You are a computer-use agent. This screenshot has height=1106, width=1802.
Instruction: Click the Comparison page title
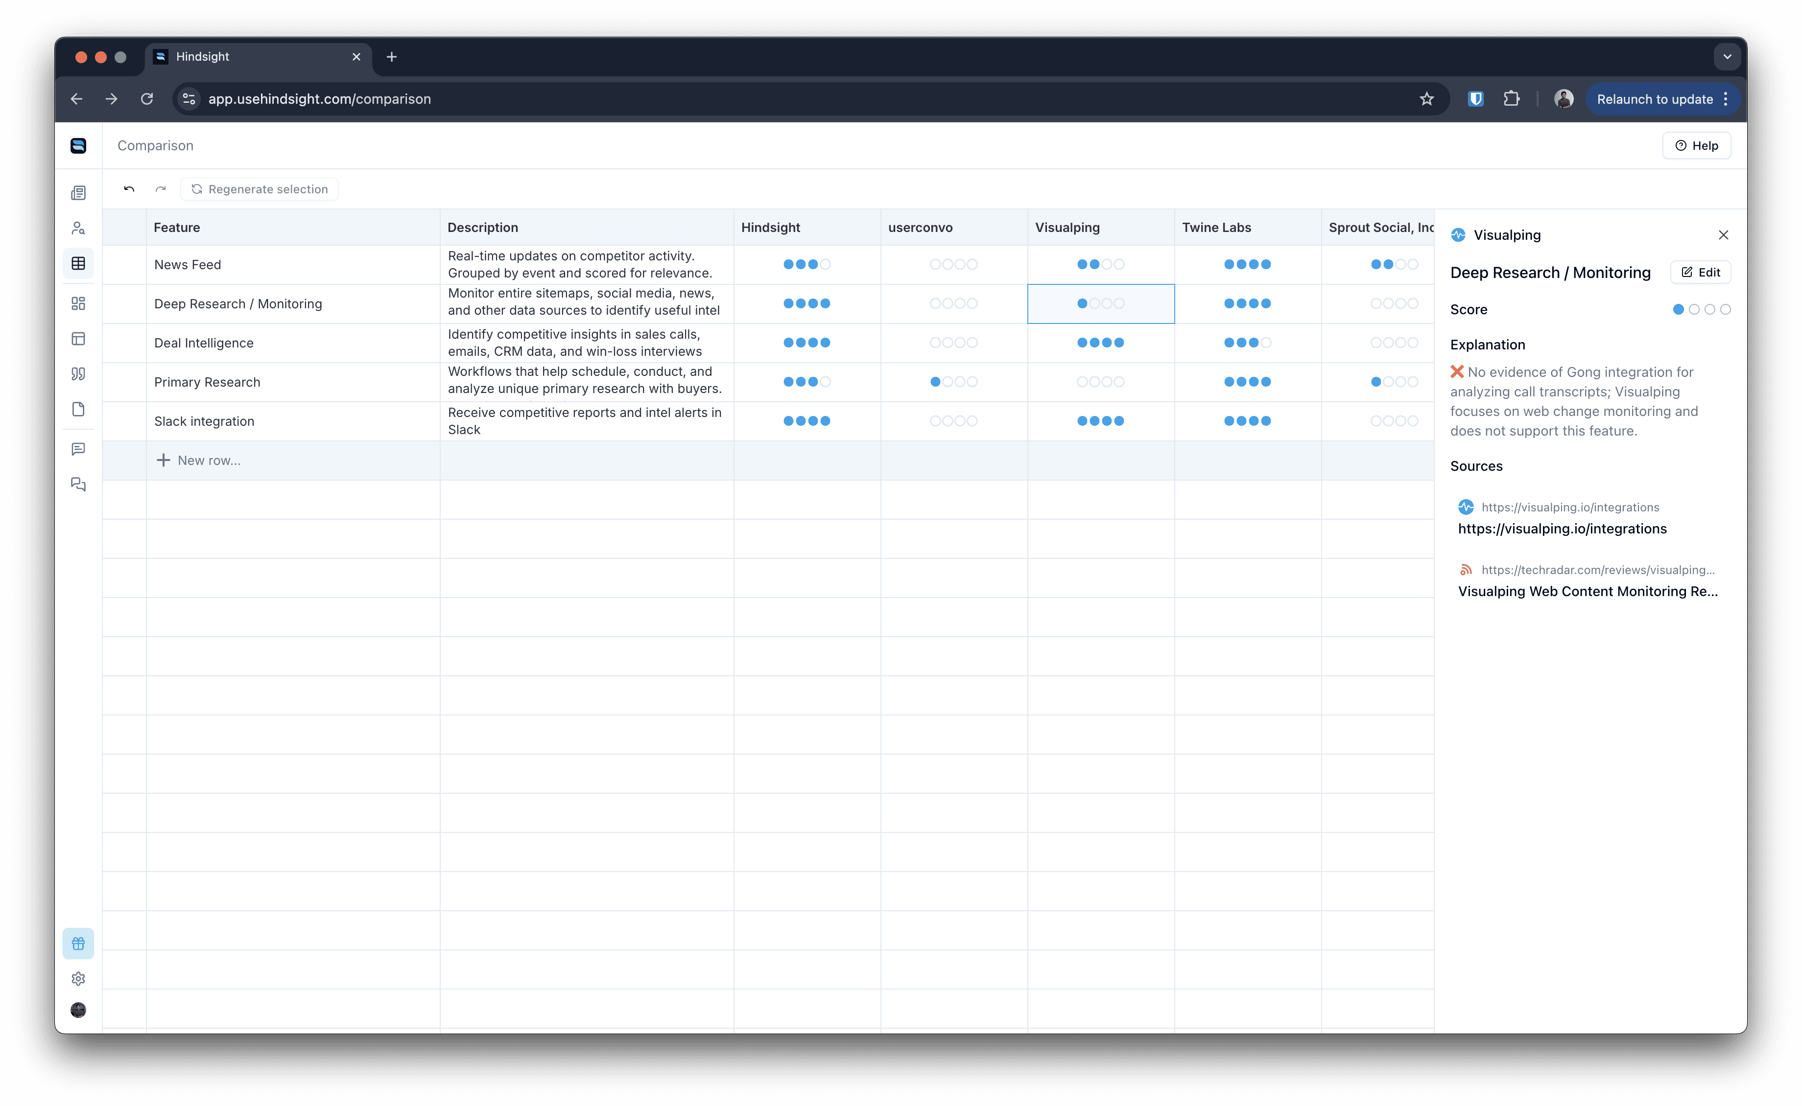pyautogui.click(x=155, y=145)
